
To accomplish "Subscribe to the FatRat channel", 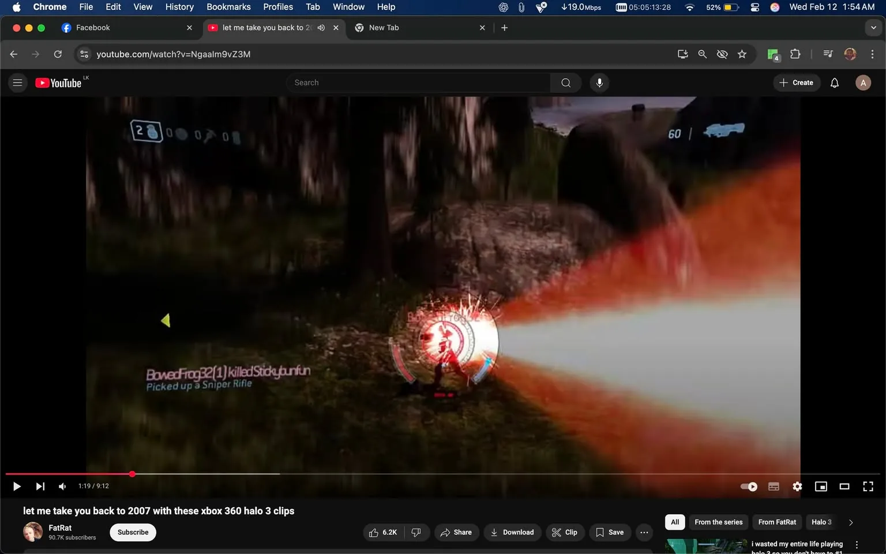I will tap(133, 532).
